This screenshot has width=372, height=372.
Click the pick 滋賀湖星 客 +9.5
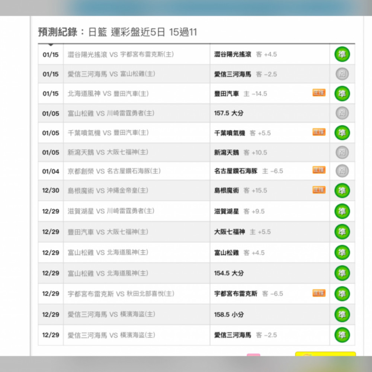[239, 211]
